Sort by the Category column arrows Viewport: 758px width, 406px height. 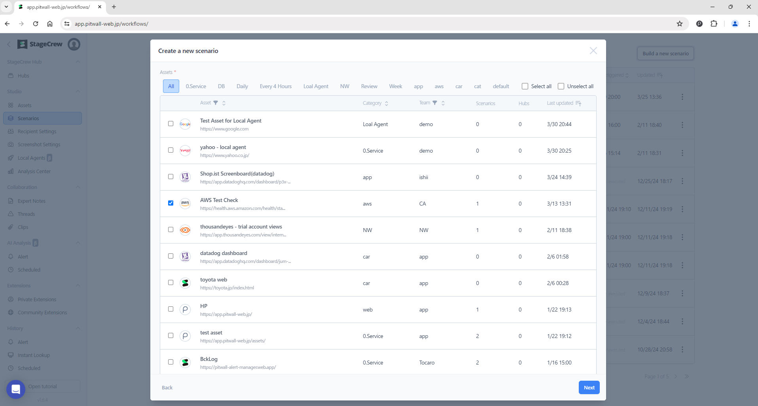[x=387, y=103]
